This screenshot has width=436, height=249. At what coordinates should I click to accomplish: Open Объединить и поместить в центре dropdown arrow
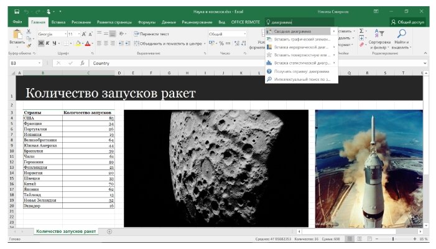click(205, 43)
